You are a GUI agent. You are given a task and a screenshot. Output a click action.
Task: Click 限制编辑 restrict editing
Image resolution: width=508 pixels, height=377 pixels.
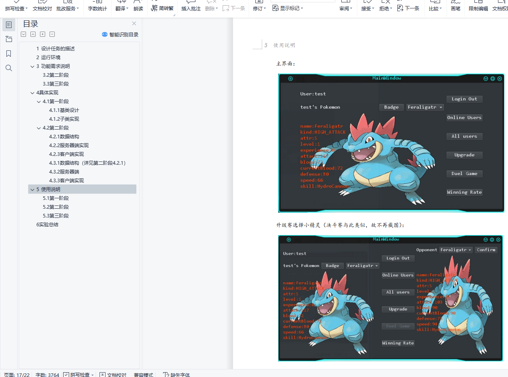[478, 8]
